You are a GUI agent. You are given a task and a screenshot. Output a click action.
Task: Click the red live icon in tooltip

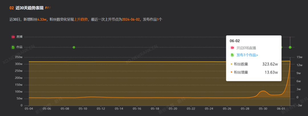point(232,48)
